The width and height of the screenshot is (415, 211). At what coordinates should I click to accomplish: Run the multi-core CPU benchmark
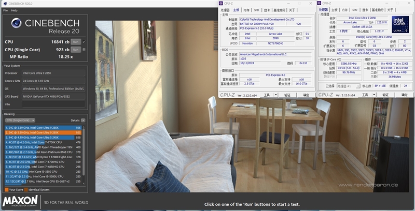click(x=75, y=42)
